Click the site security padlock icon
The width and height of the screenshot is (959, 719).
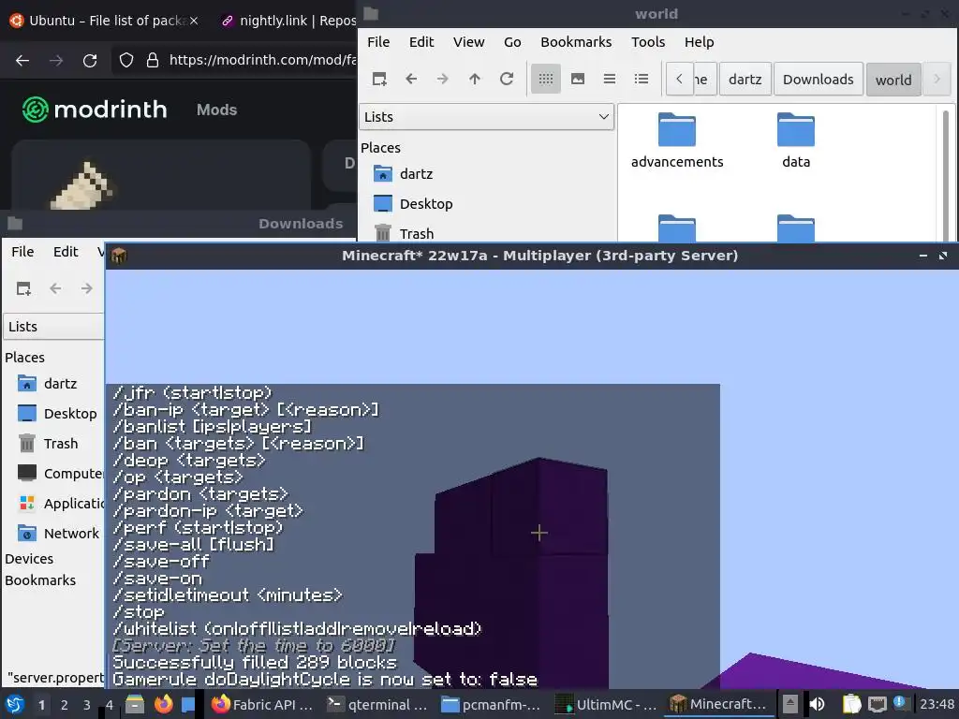coord(153,60)
